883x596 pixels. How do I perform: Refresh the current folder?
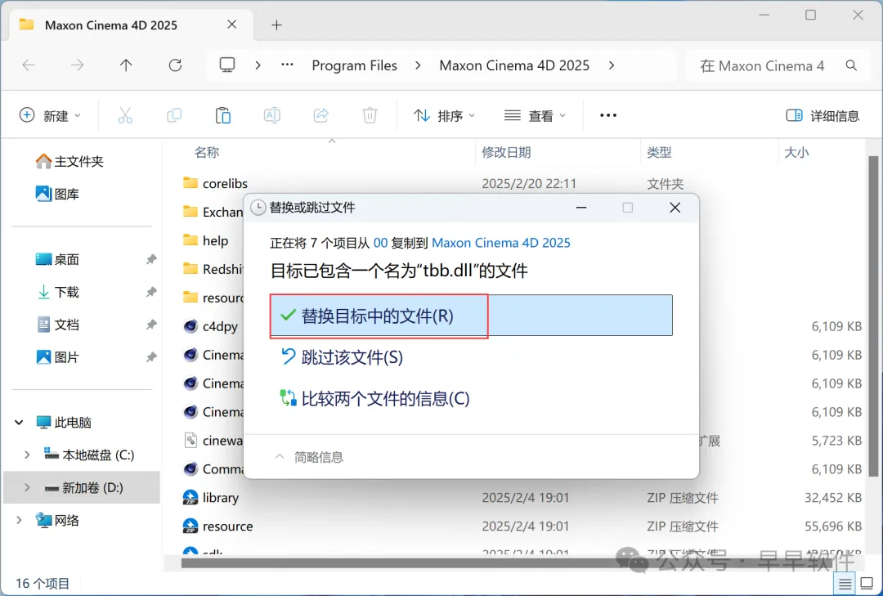click(175, 65)
